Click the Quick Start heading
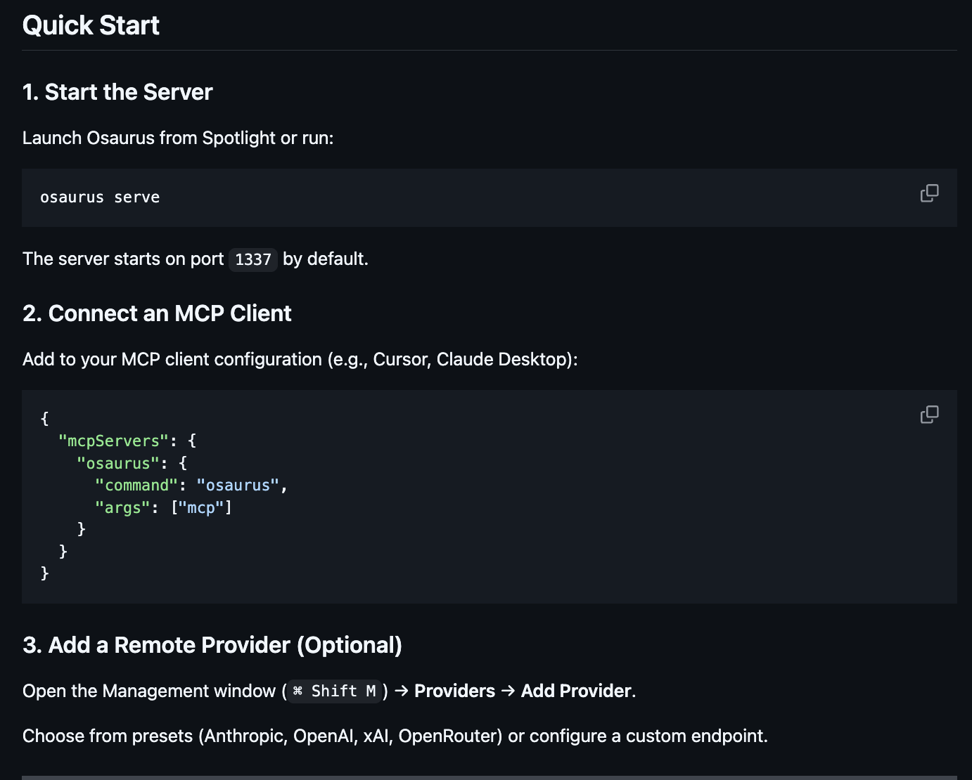 91,26
